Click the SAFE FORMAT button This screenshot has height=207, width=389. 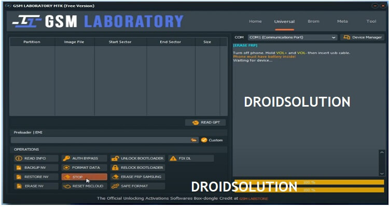pos(137,186)
